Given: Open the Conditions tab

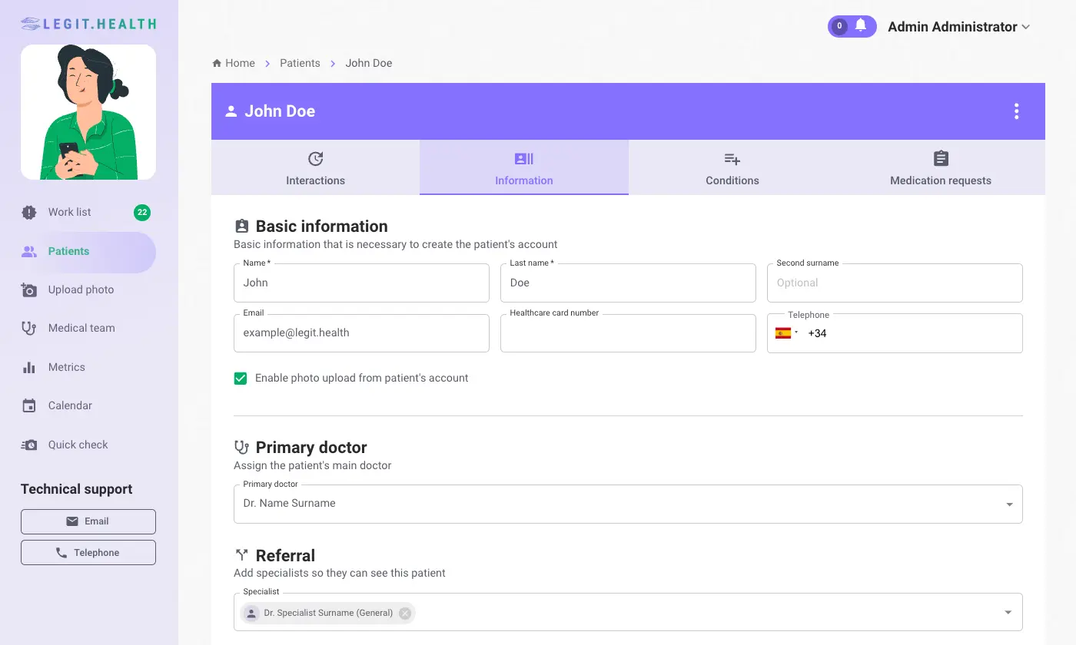Looking at the screenshot, I should (x=732, y=167).
